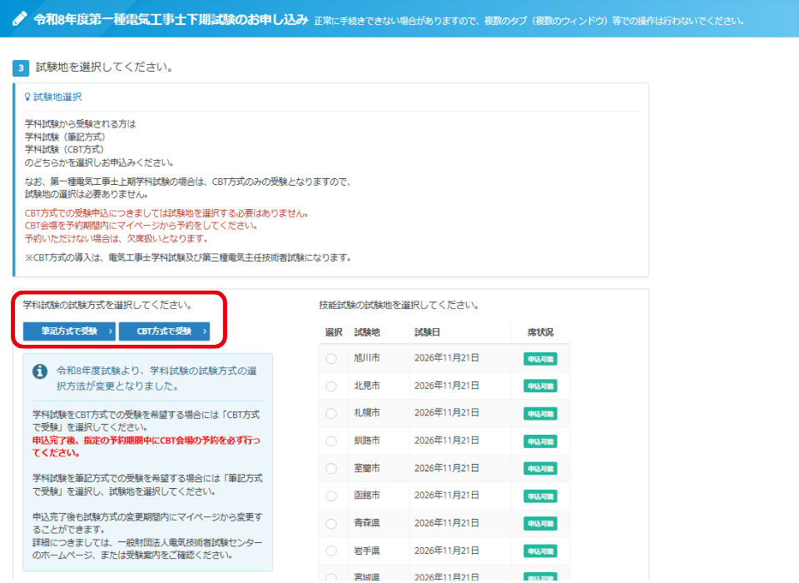
Task: Click 技能試験の試験地を選択してください text
Action: click(x=399, y=305)
